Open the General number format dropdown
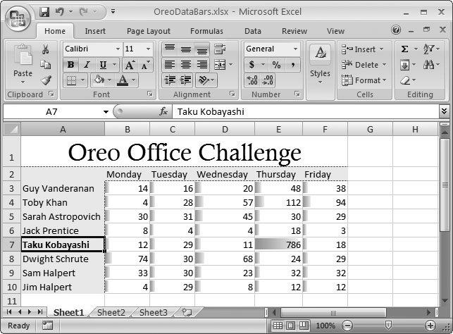The height and width of the screenshot is (334, 453). coord(295,49)
